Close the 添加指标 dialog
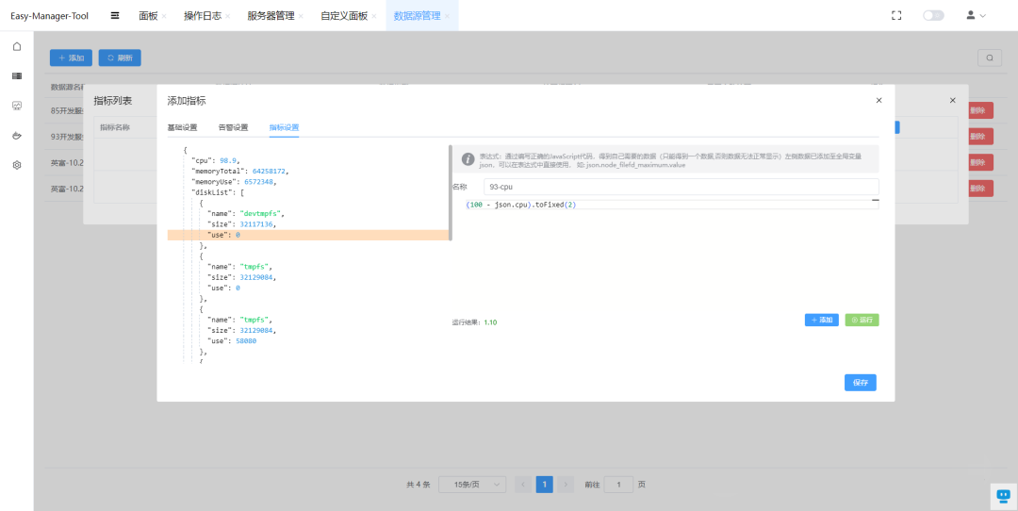 [878, 100]
